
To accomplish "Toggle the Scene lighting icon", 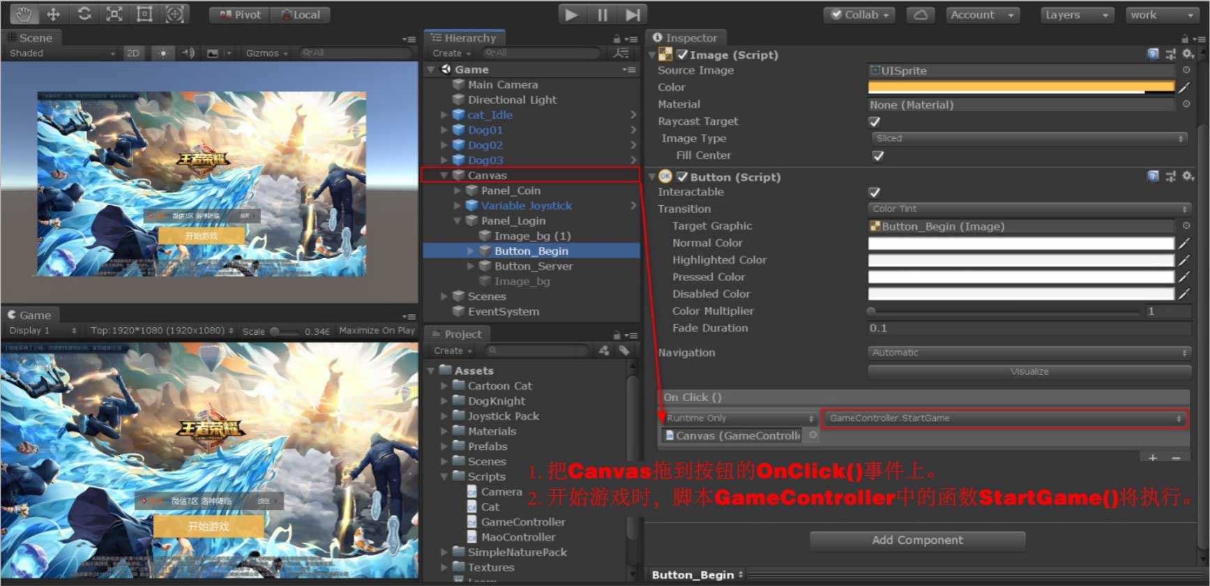I will pos(163,53).
